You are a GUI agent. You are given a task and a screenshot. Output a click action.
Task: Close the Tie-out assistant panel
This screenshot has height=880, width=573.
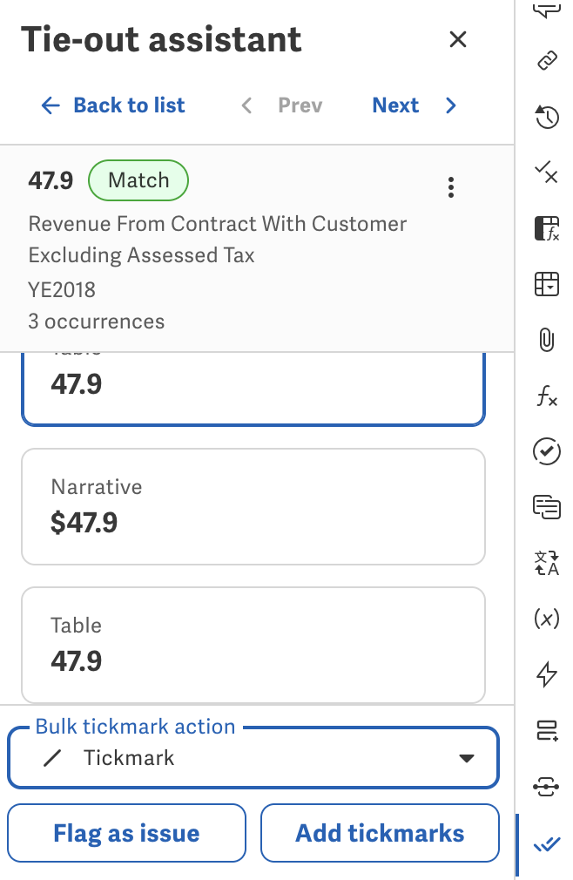457,39
